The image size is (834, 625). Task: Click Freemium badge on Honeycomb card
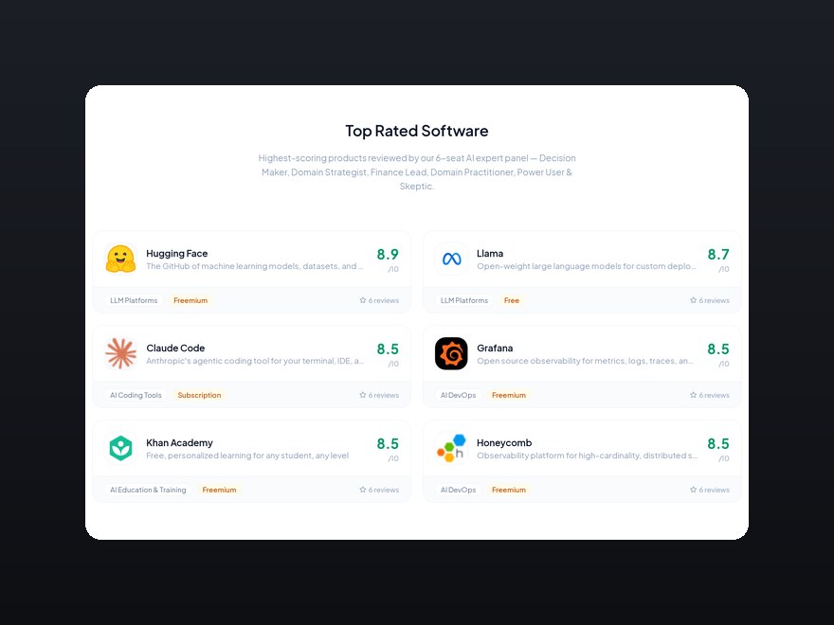click(509, 490)
